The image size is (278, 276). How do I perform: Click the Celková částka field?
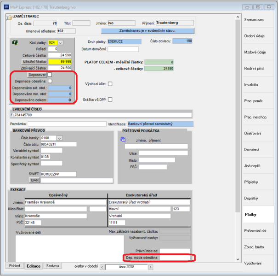[60, 55]
